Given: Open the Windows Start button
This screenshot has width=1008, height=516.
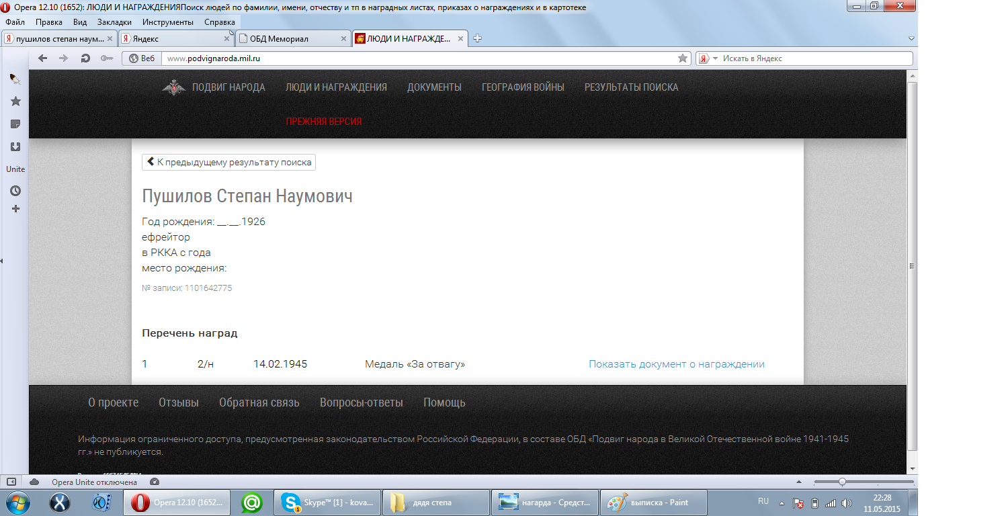Looking at the screenshot, I should (x=17, y=502).
